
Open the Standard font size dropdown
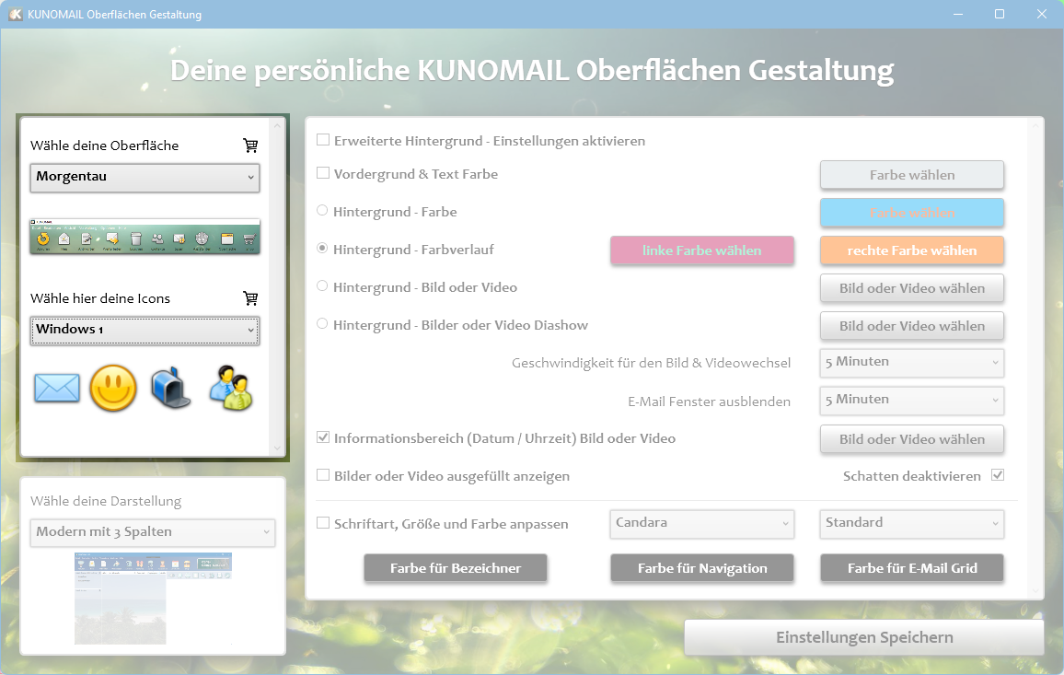tap(912, 524)
